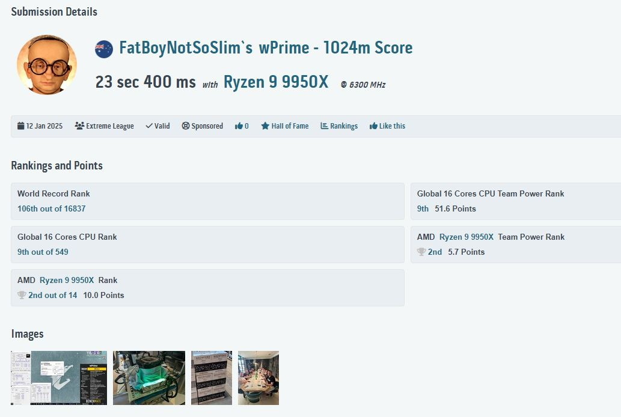Click Ryzen 9 9950X in Team Power Rank card
621x417 pixels.
click(466, 237)
